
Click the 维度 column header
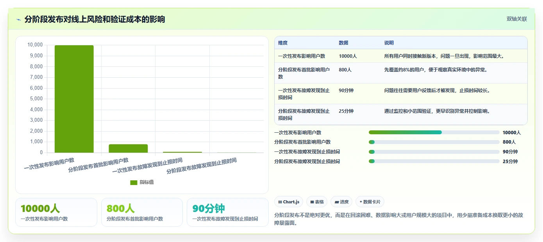pos(283,43)
